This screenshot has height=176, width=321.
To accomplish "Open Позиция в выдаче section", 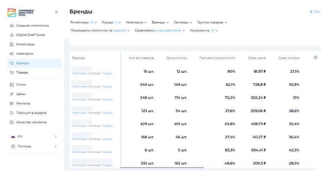I will tap(31, 113).
